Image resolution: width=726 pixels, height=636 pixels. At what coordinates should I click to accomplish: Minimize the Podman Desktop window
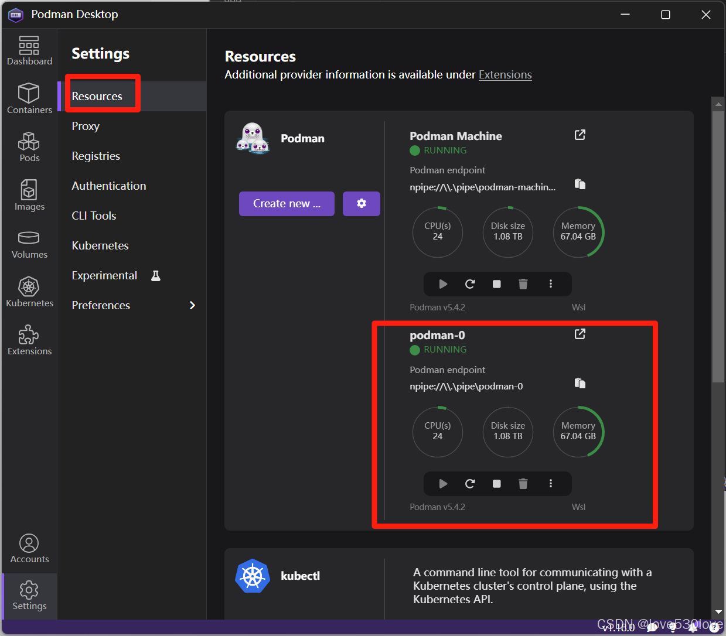[625, 14]
